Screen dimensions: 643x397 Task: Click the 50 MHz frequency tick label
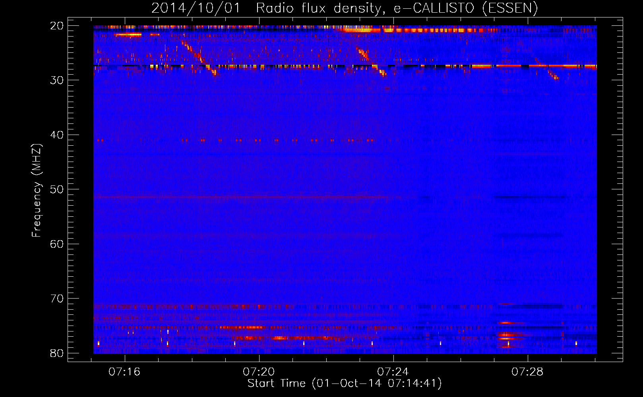click(x=57, y=189)
